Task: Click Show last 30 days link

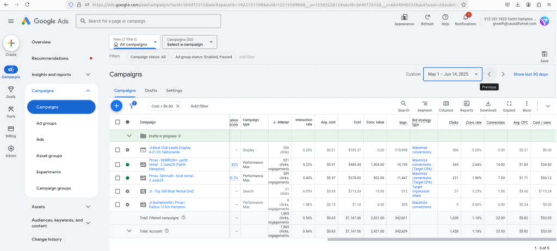Action: click(x=530, y=74)
